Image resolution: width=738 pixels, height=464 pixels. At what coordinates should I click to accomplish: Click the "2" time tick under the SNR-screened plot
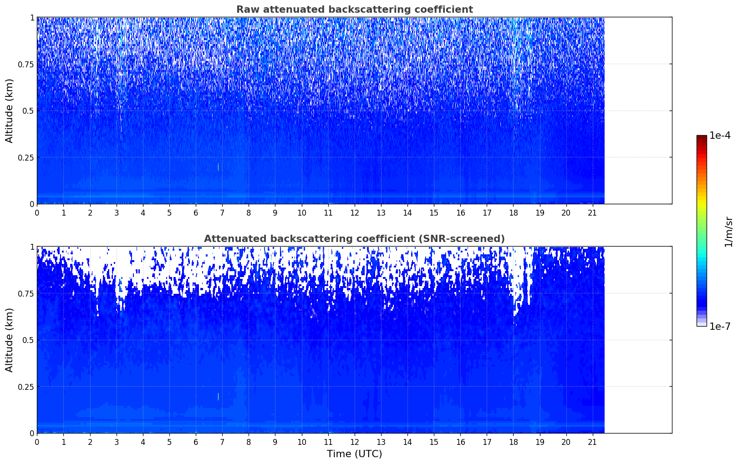(90, 442)
